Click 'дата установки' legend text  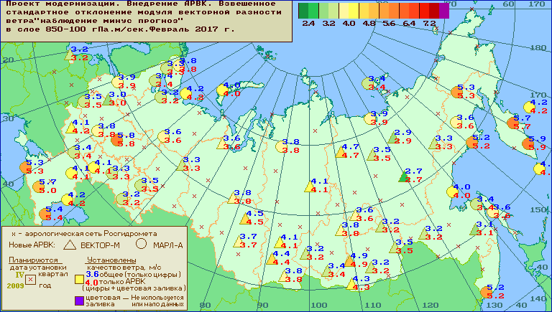(39, 268)
